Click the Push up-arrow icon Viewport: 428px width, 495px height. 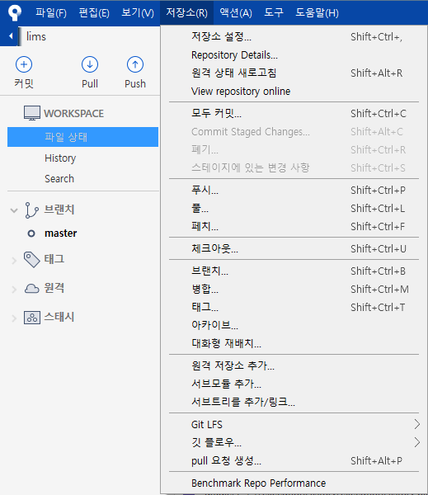point(135,64)
